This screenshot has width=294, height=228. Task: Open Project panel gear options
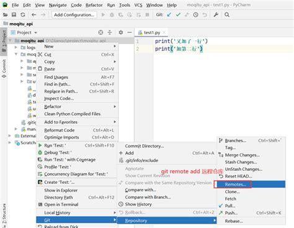(121, 32)
